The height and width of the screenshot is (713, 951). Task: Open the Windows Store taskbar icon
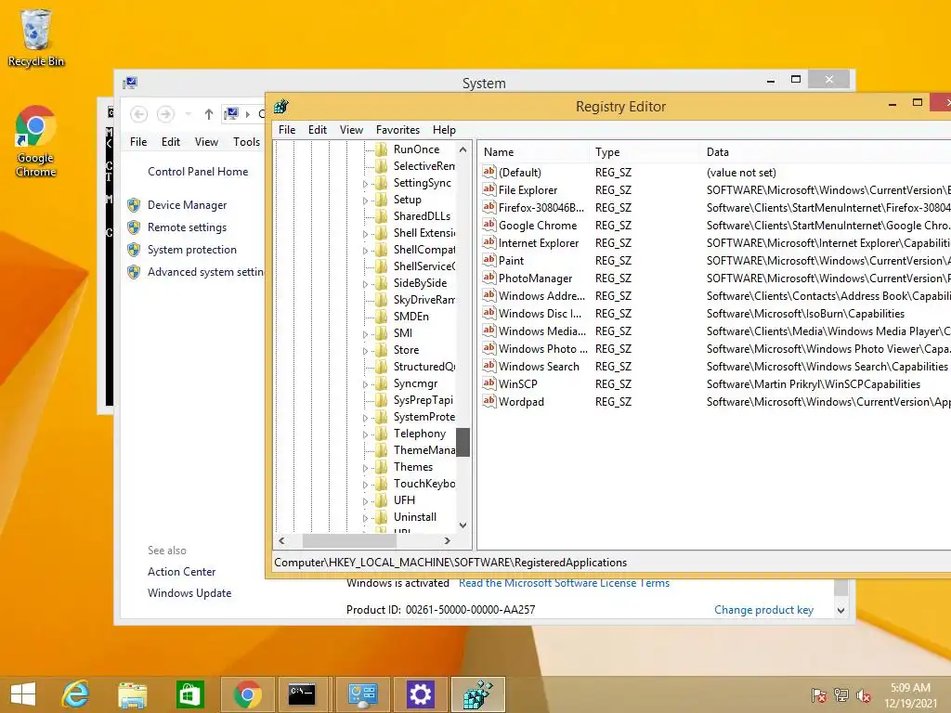click(x=189, y=694)
